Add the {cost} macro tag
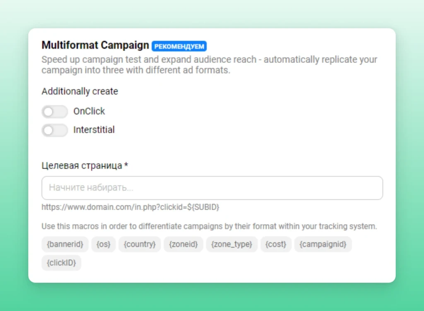 coord(276,244)
